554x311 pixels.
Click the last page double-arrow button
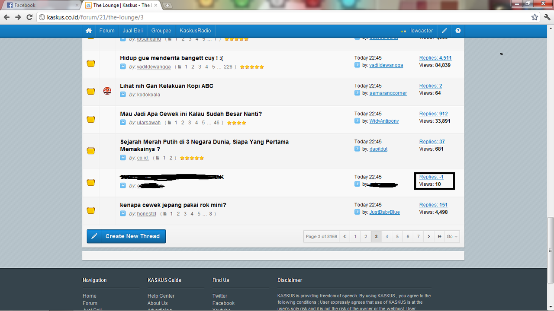(x=440, y=237)
